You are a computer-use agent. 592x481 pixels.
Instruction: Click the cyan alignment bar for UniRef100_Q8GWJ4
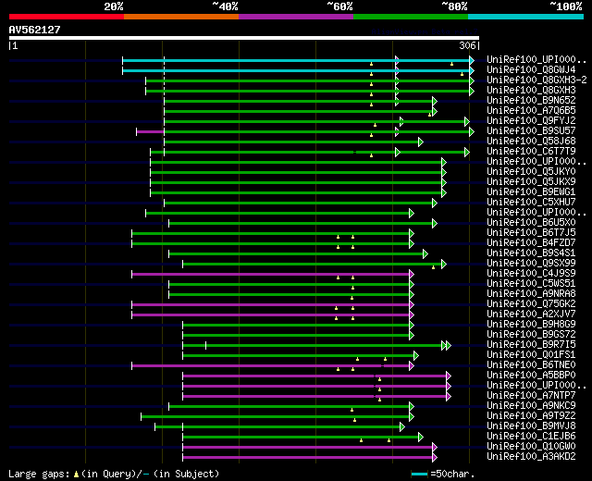click(296, 70)
